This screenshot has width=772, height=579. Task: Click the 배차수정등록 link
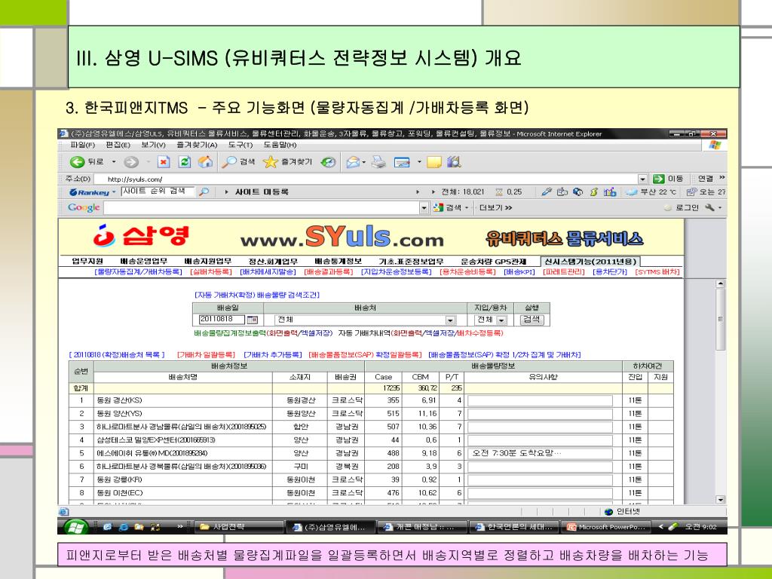tap(479, 333)
